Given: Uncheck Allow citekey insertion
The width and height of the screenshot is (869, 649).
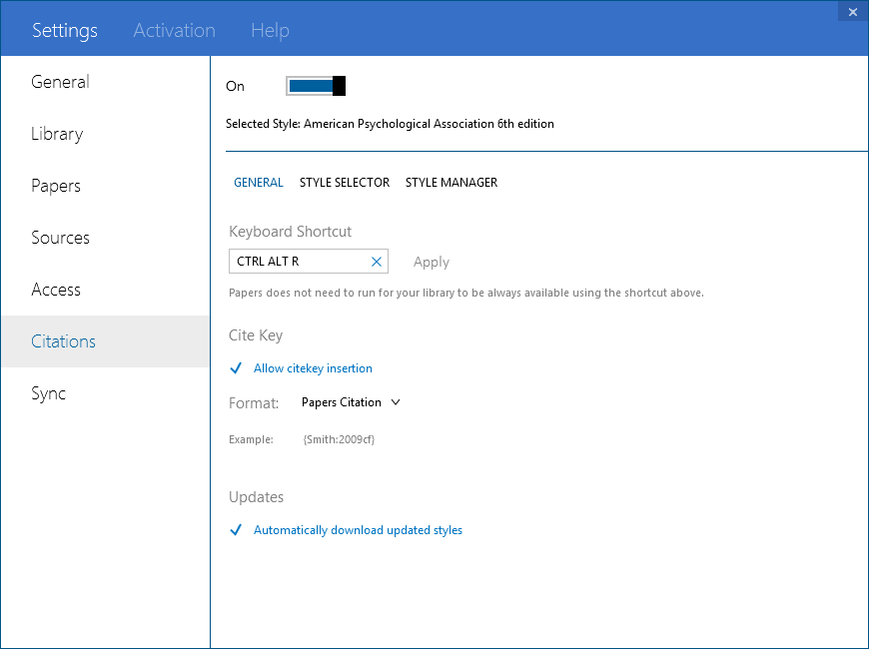Looking at the screenshot, I should [x=301, y=368].
